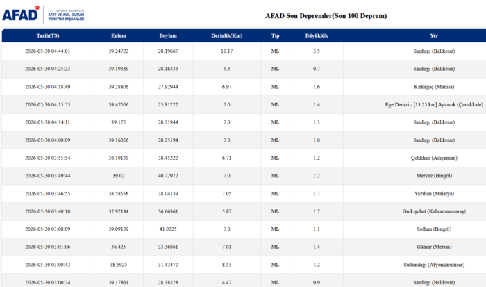Select longitude value 28.38528
Screen dimensions: 486x287
click(x=168, y=282)
